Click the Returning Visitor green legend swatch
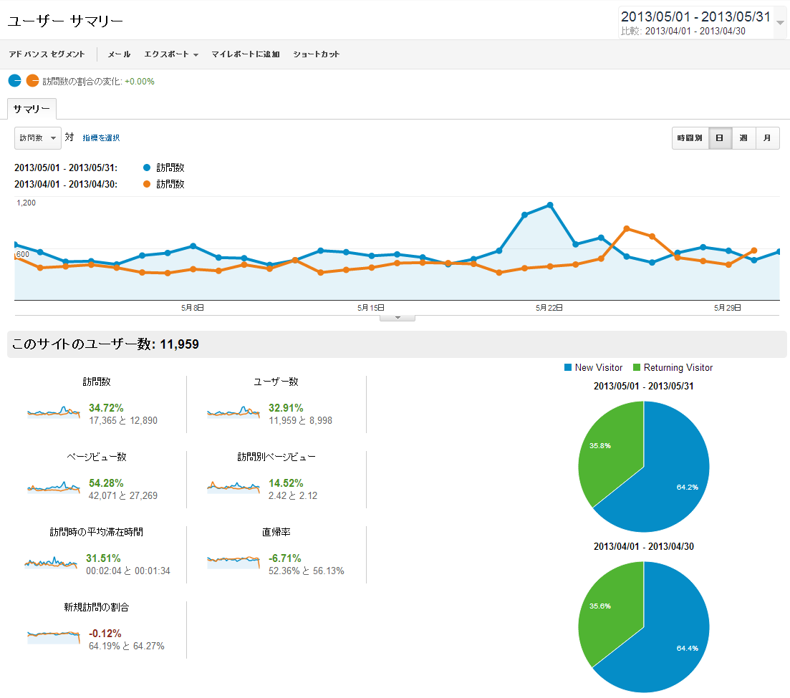Viewport: 790px width, 698px height. [x=637, y=367]
